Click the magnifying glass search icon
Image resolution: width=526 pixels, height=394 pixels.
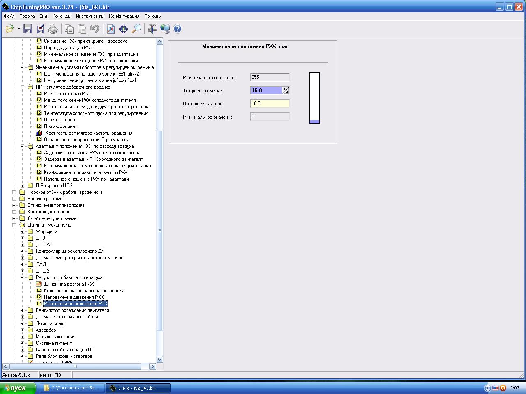click(136, 29)
